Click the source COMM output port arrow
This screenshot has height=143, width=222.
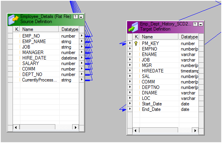click(x=82, y=69)
